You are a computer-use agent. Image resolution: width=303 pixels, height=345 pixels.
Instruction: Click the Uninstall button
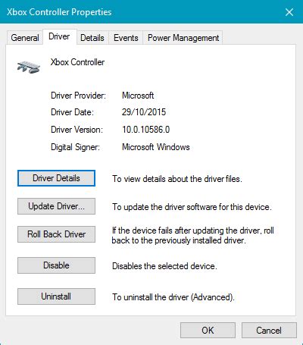[56, 296]
